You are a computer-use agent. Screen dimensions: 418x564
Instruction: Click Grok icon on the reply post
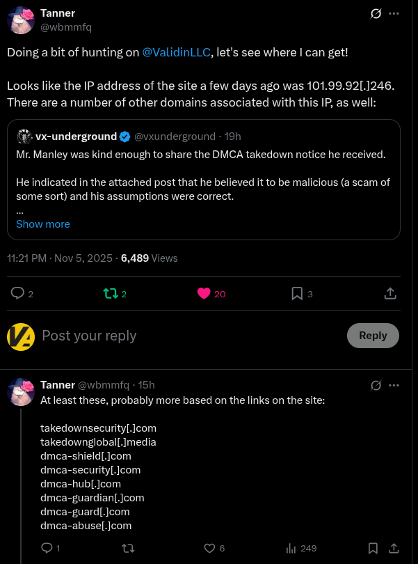pos(376,385)
